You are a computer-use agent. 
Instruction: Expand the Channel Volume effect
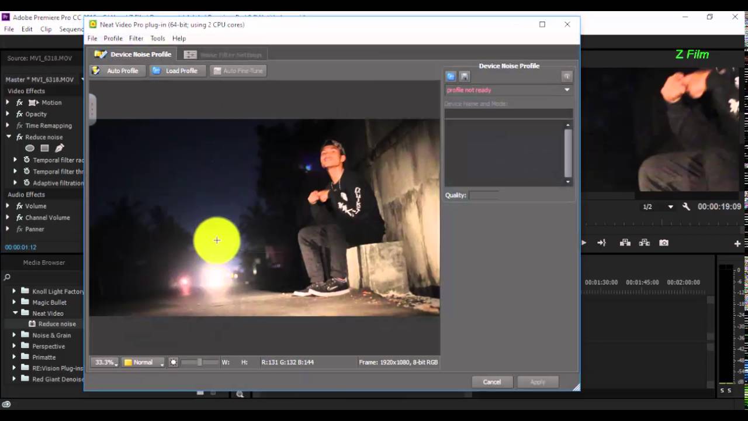coord(8,218)
